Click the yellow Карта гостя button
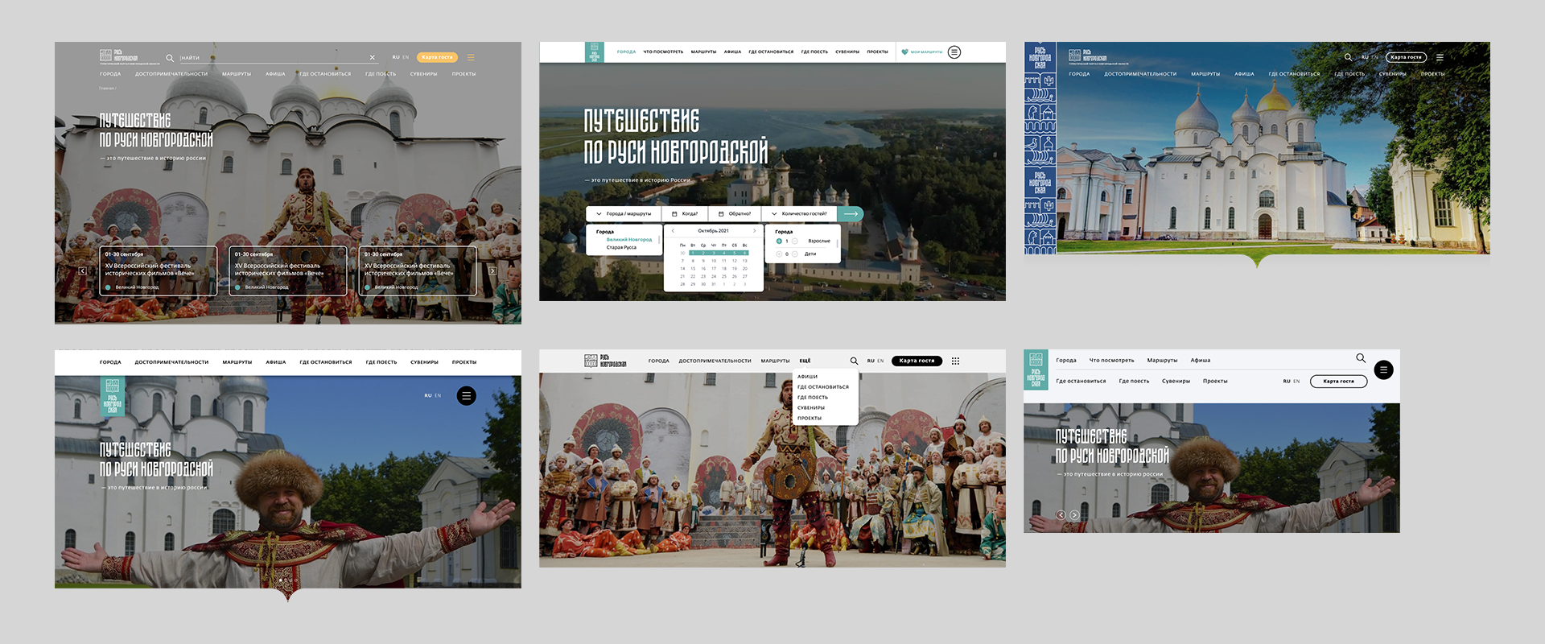Screen dimensions: 1545x644 [438, 57]
